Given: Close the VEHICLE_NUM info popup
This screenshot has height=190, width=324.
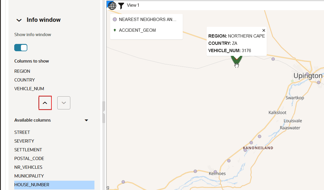Looking at the screenshot, I should pyautogui.click(x=264, y=30).
